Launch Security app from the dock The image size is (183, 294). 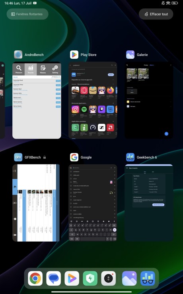[90, 278]
